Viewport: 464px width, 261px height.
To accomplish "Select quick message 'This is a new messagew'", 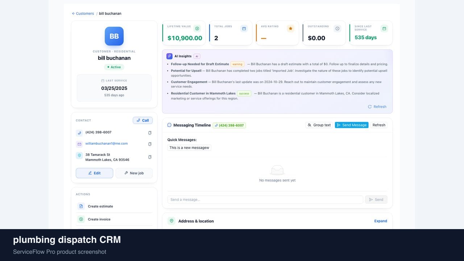I will (x=189, y=148).
